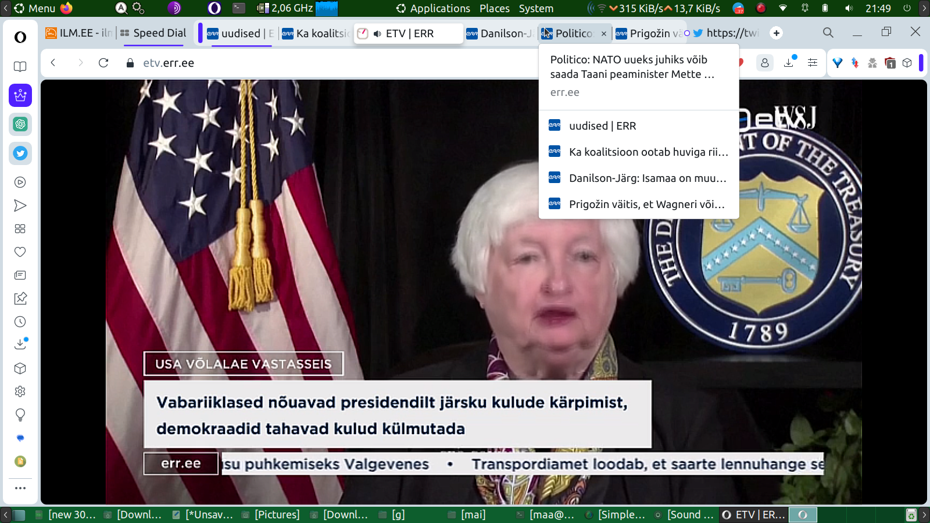Open the volume control in system tray
930x523 pixels.
tap(849, 8)
